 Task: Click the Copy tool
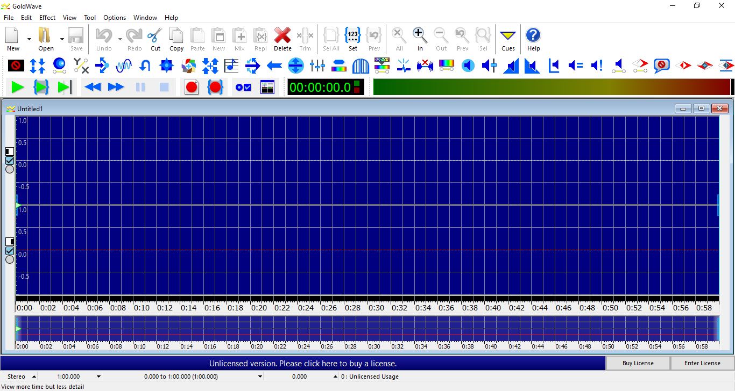coord(176,39)
